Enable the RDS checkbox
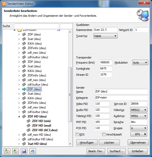The image size is (152, 157). pyautogui.click(x=77, y=134)
